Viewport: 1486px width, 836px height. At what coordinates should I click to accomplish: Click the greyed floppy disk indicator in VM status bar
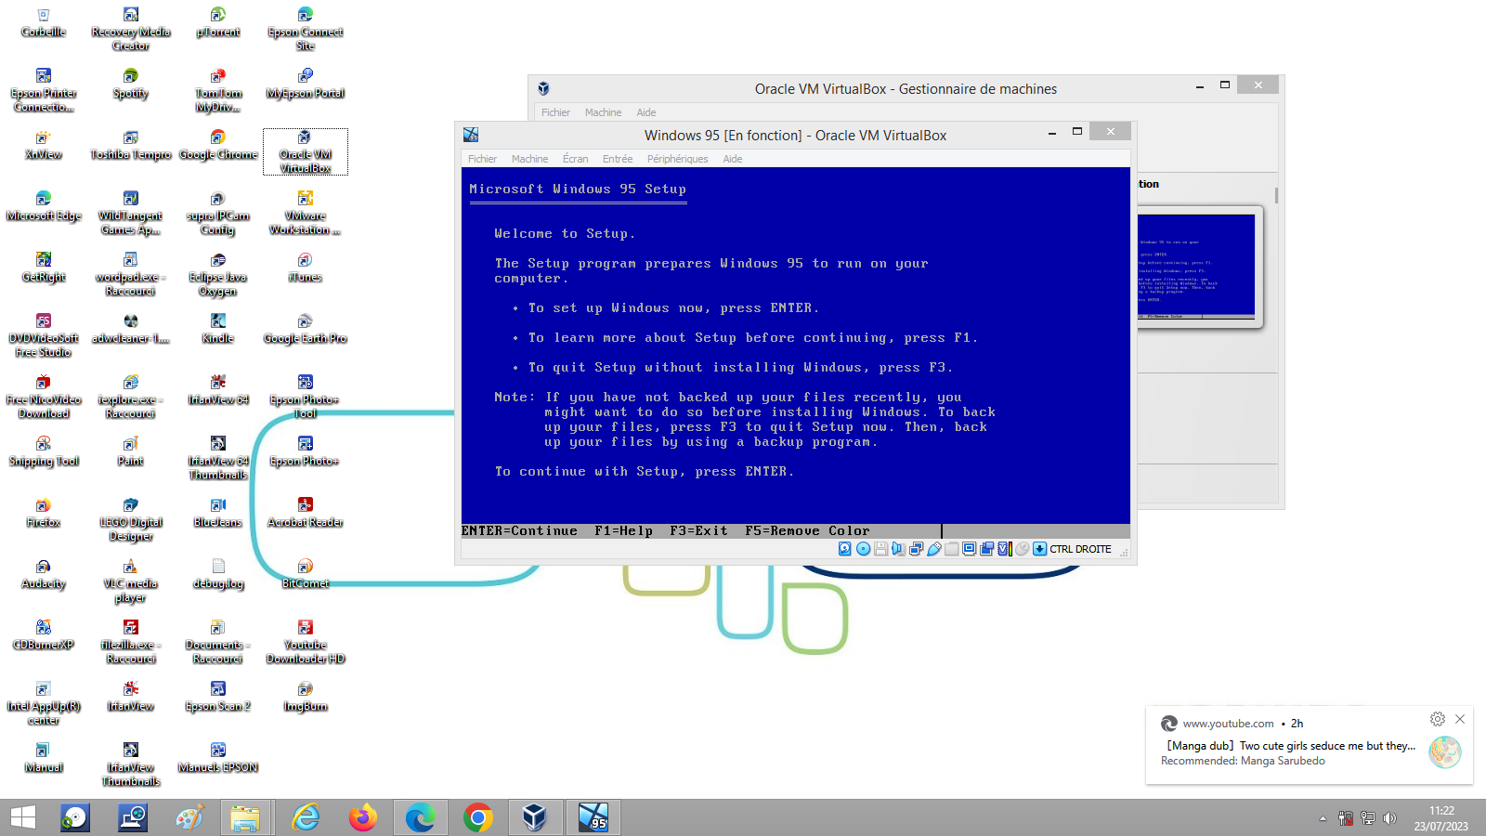click(x=880, y=549)
